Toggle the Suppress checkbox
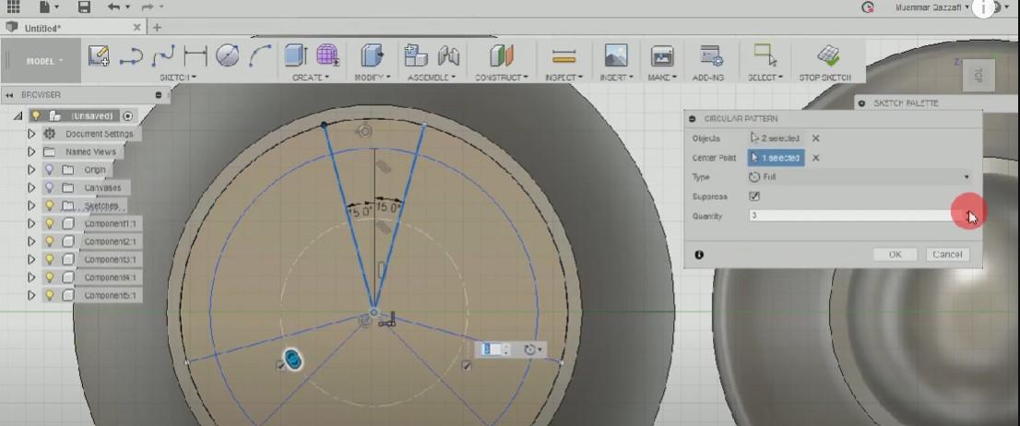1020x426 pixels. tap(754, 195)
